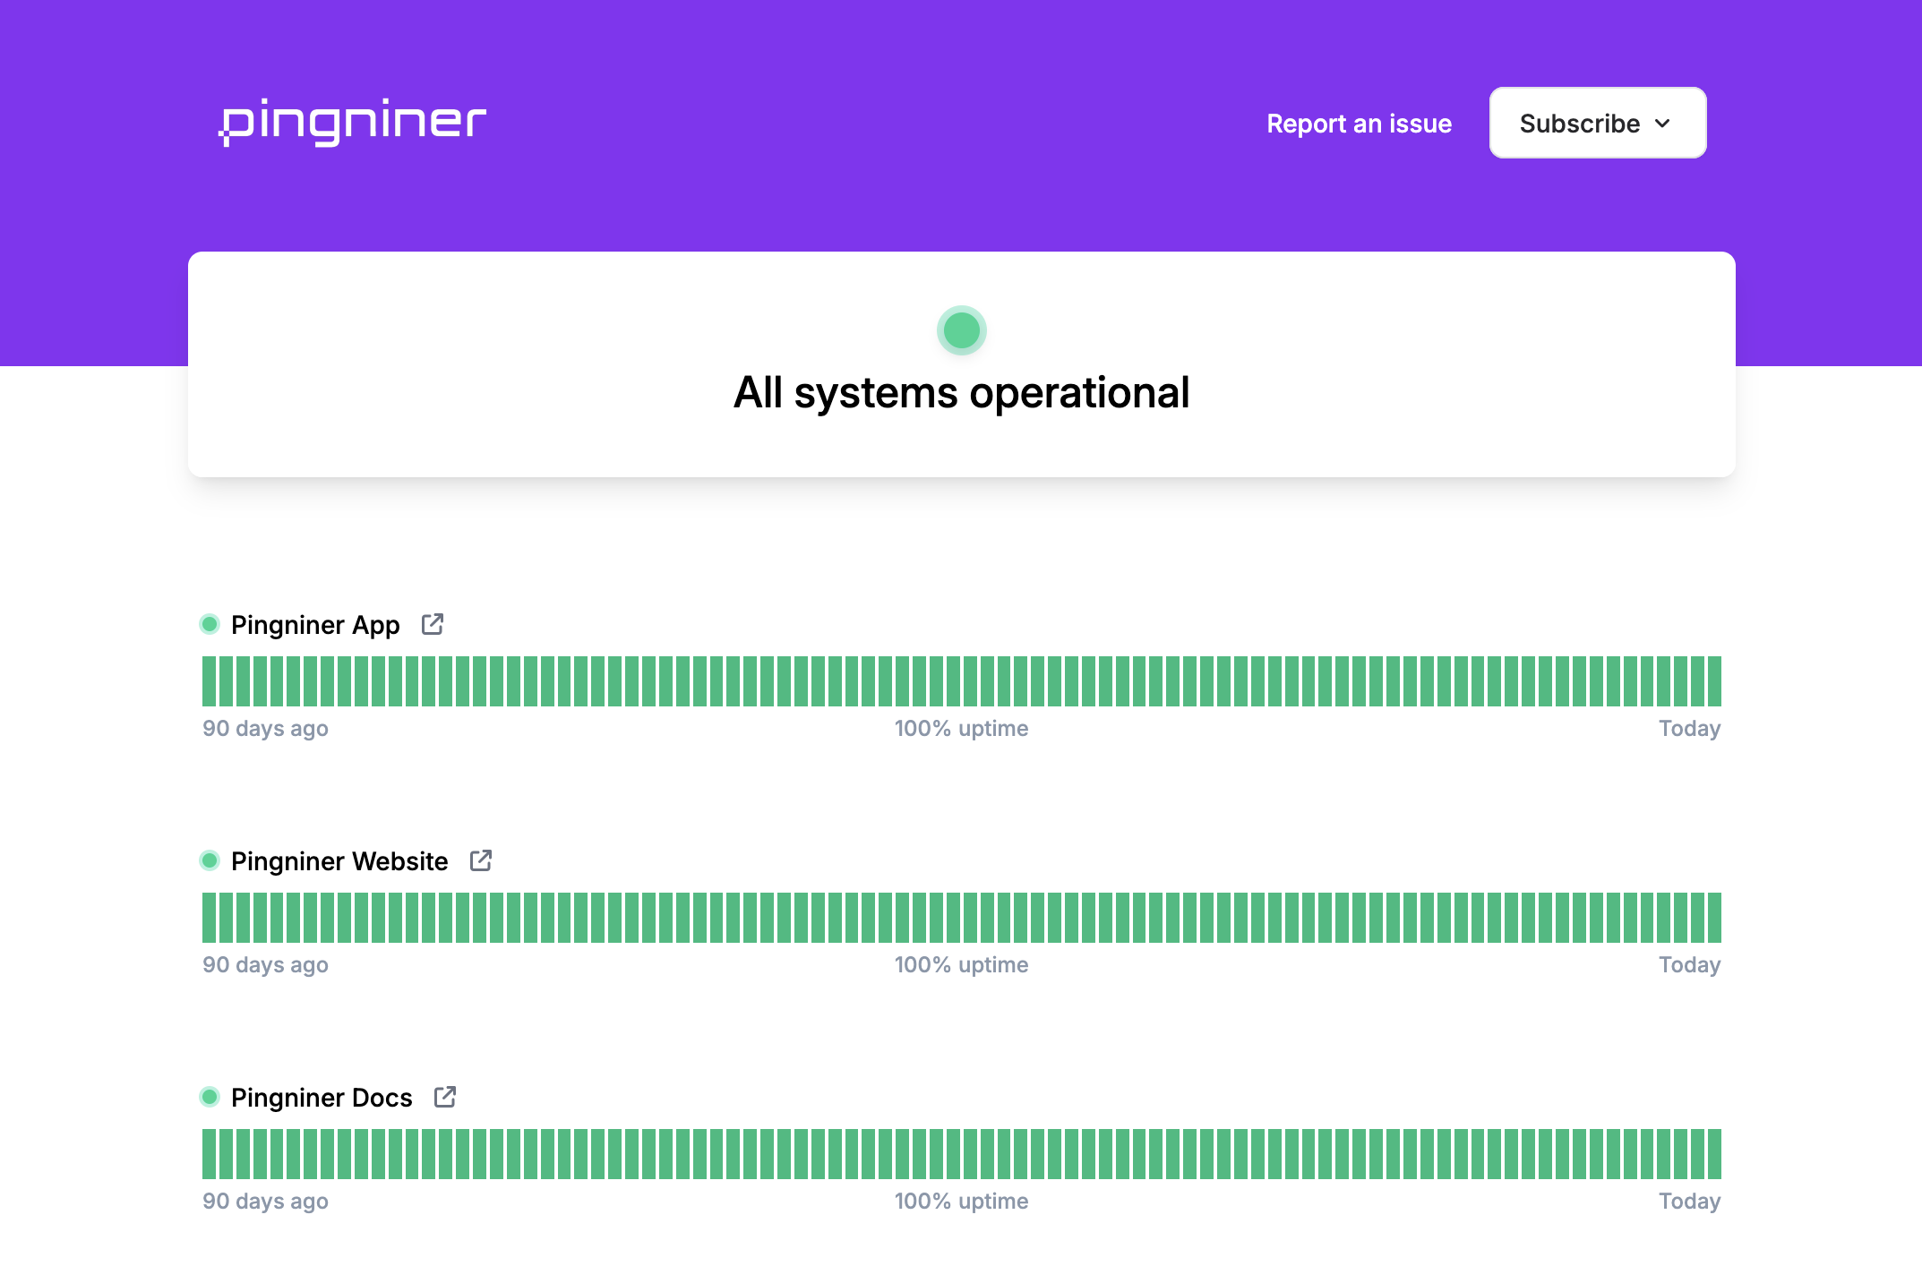Click the large green operational status indicator

[961, 330]
